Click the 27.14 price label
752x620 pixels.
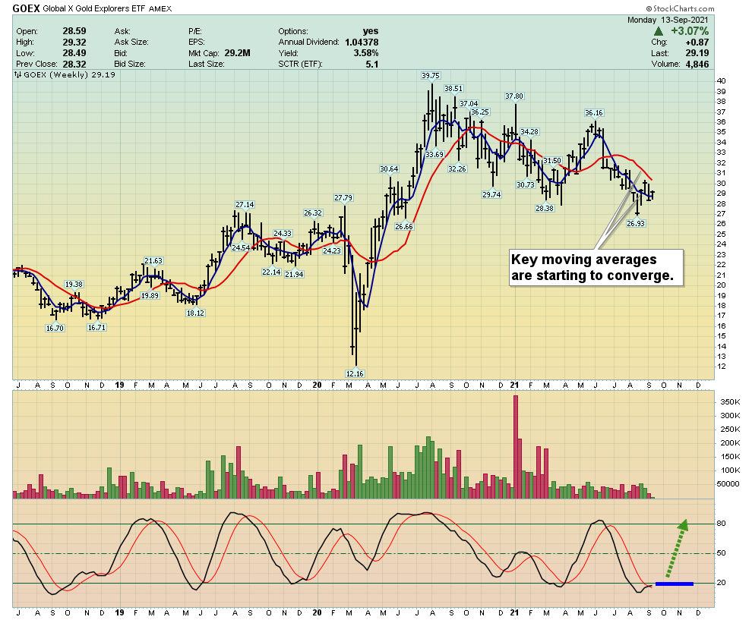click(245, 205)
